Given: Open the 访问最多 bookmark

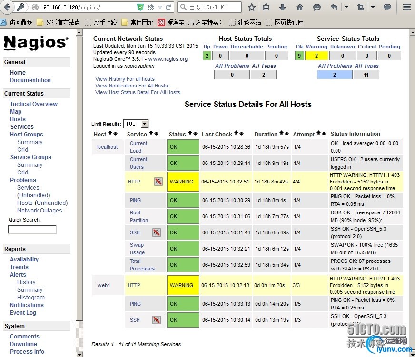Looking at the screenshot, I should coord(16,22).
